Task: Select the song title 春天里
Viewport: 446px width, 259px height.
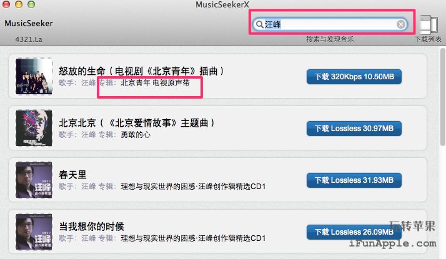Action: [x=72, y=174]
